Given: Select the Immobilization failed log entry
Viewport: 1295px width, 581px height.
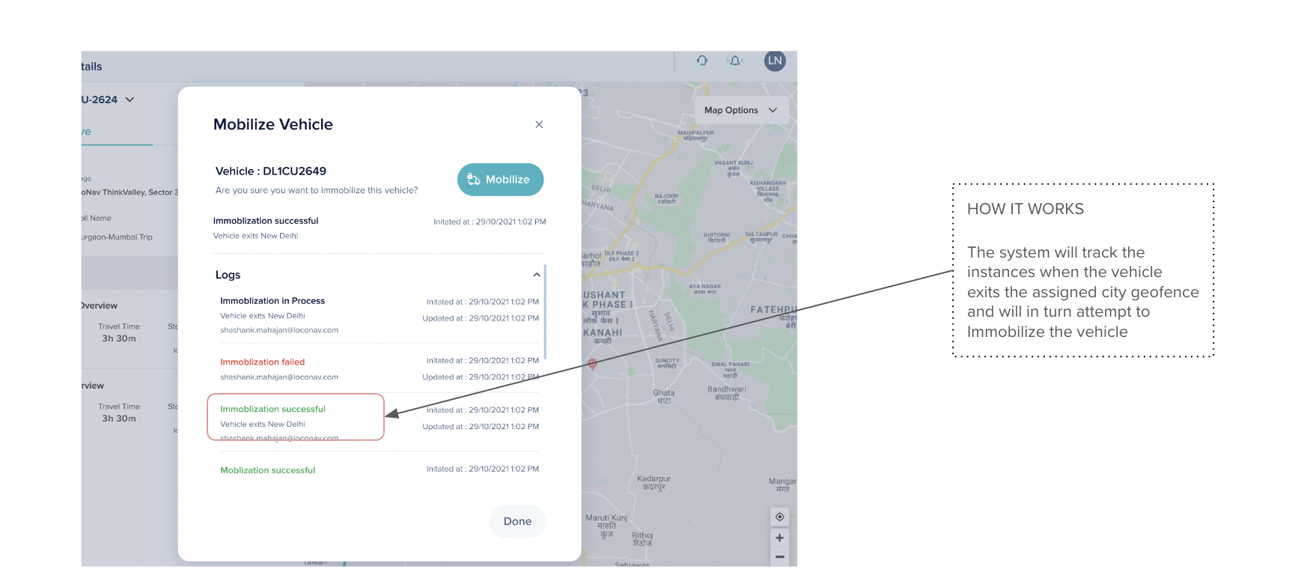Looking at the screenshot, I should click(x=262, y=362).
